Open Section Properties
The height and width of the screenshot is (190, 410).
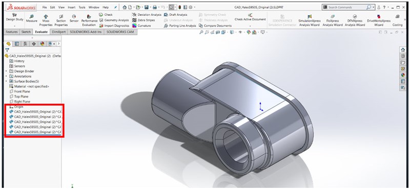[x=61, y=20]
